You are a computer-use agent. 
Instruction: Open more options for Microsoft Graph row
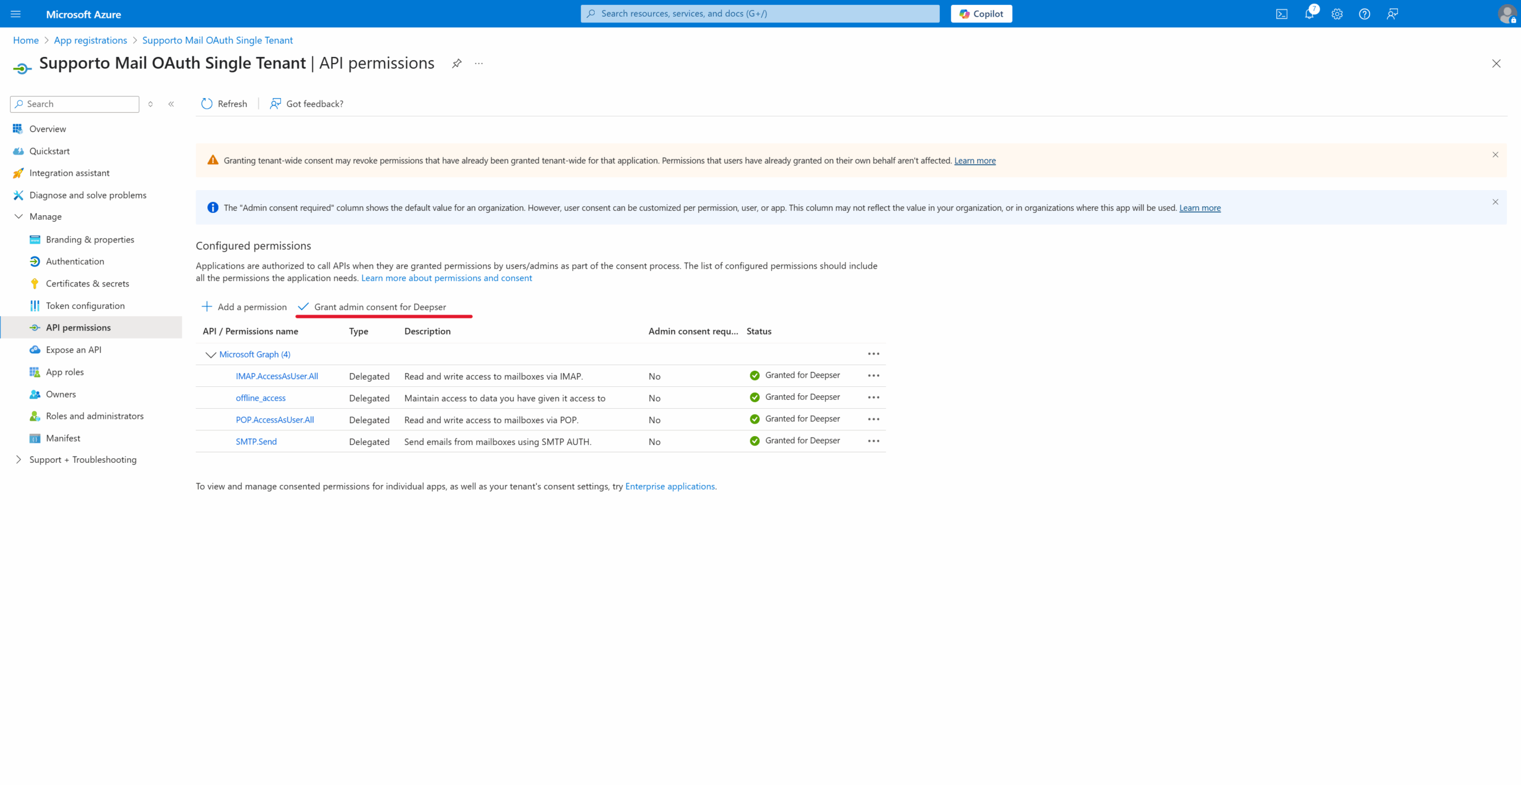click(873, 354)
